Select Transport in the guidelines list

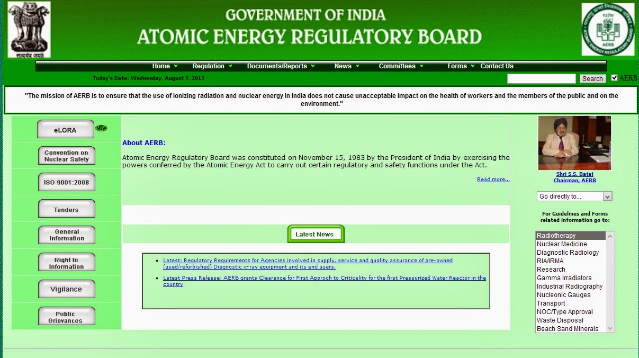(x=571, y=303)
